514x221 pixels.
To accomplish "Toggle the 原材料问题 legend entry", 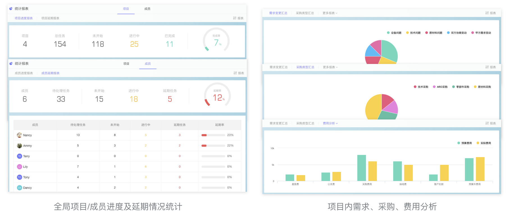I will click(434, 33).
